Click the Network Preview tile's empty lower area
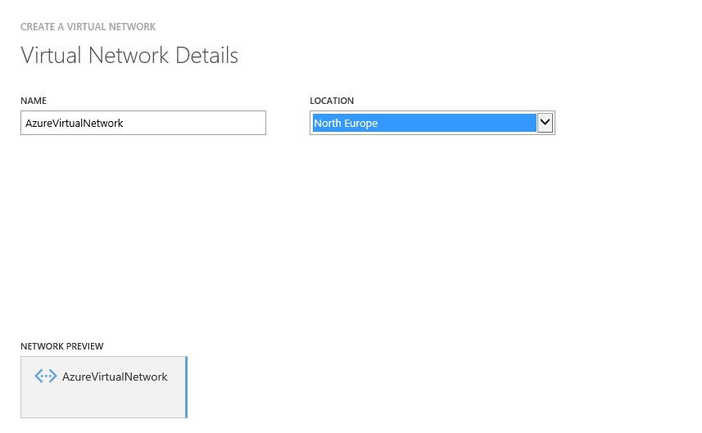This screenshot has width=702, height=433. coord(103,403)
